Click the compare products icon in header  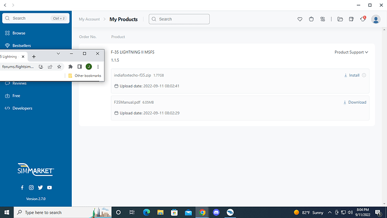pos(322,19)
